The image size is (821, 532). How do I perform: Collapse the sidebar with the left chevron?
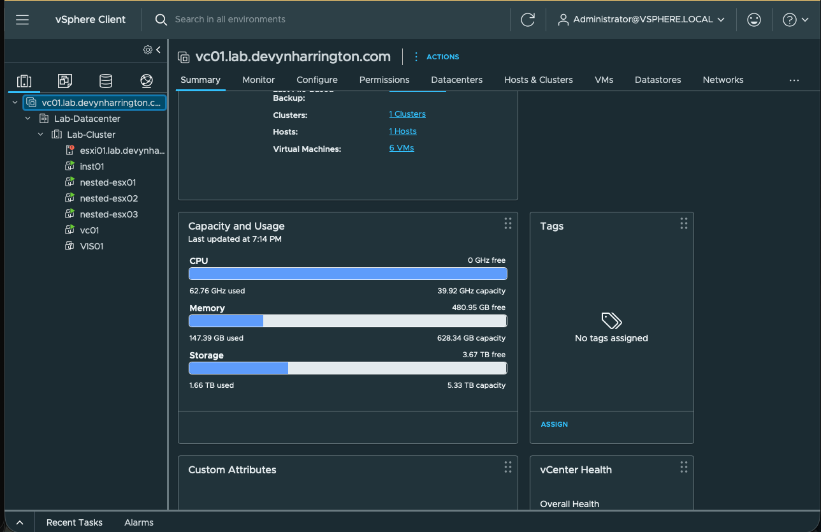(x=158, y=50)
